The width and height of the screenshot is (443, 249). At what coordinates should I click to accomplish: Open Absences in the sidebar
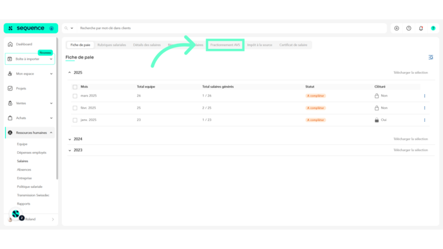click(x=24, y=170)
